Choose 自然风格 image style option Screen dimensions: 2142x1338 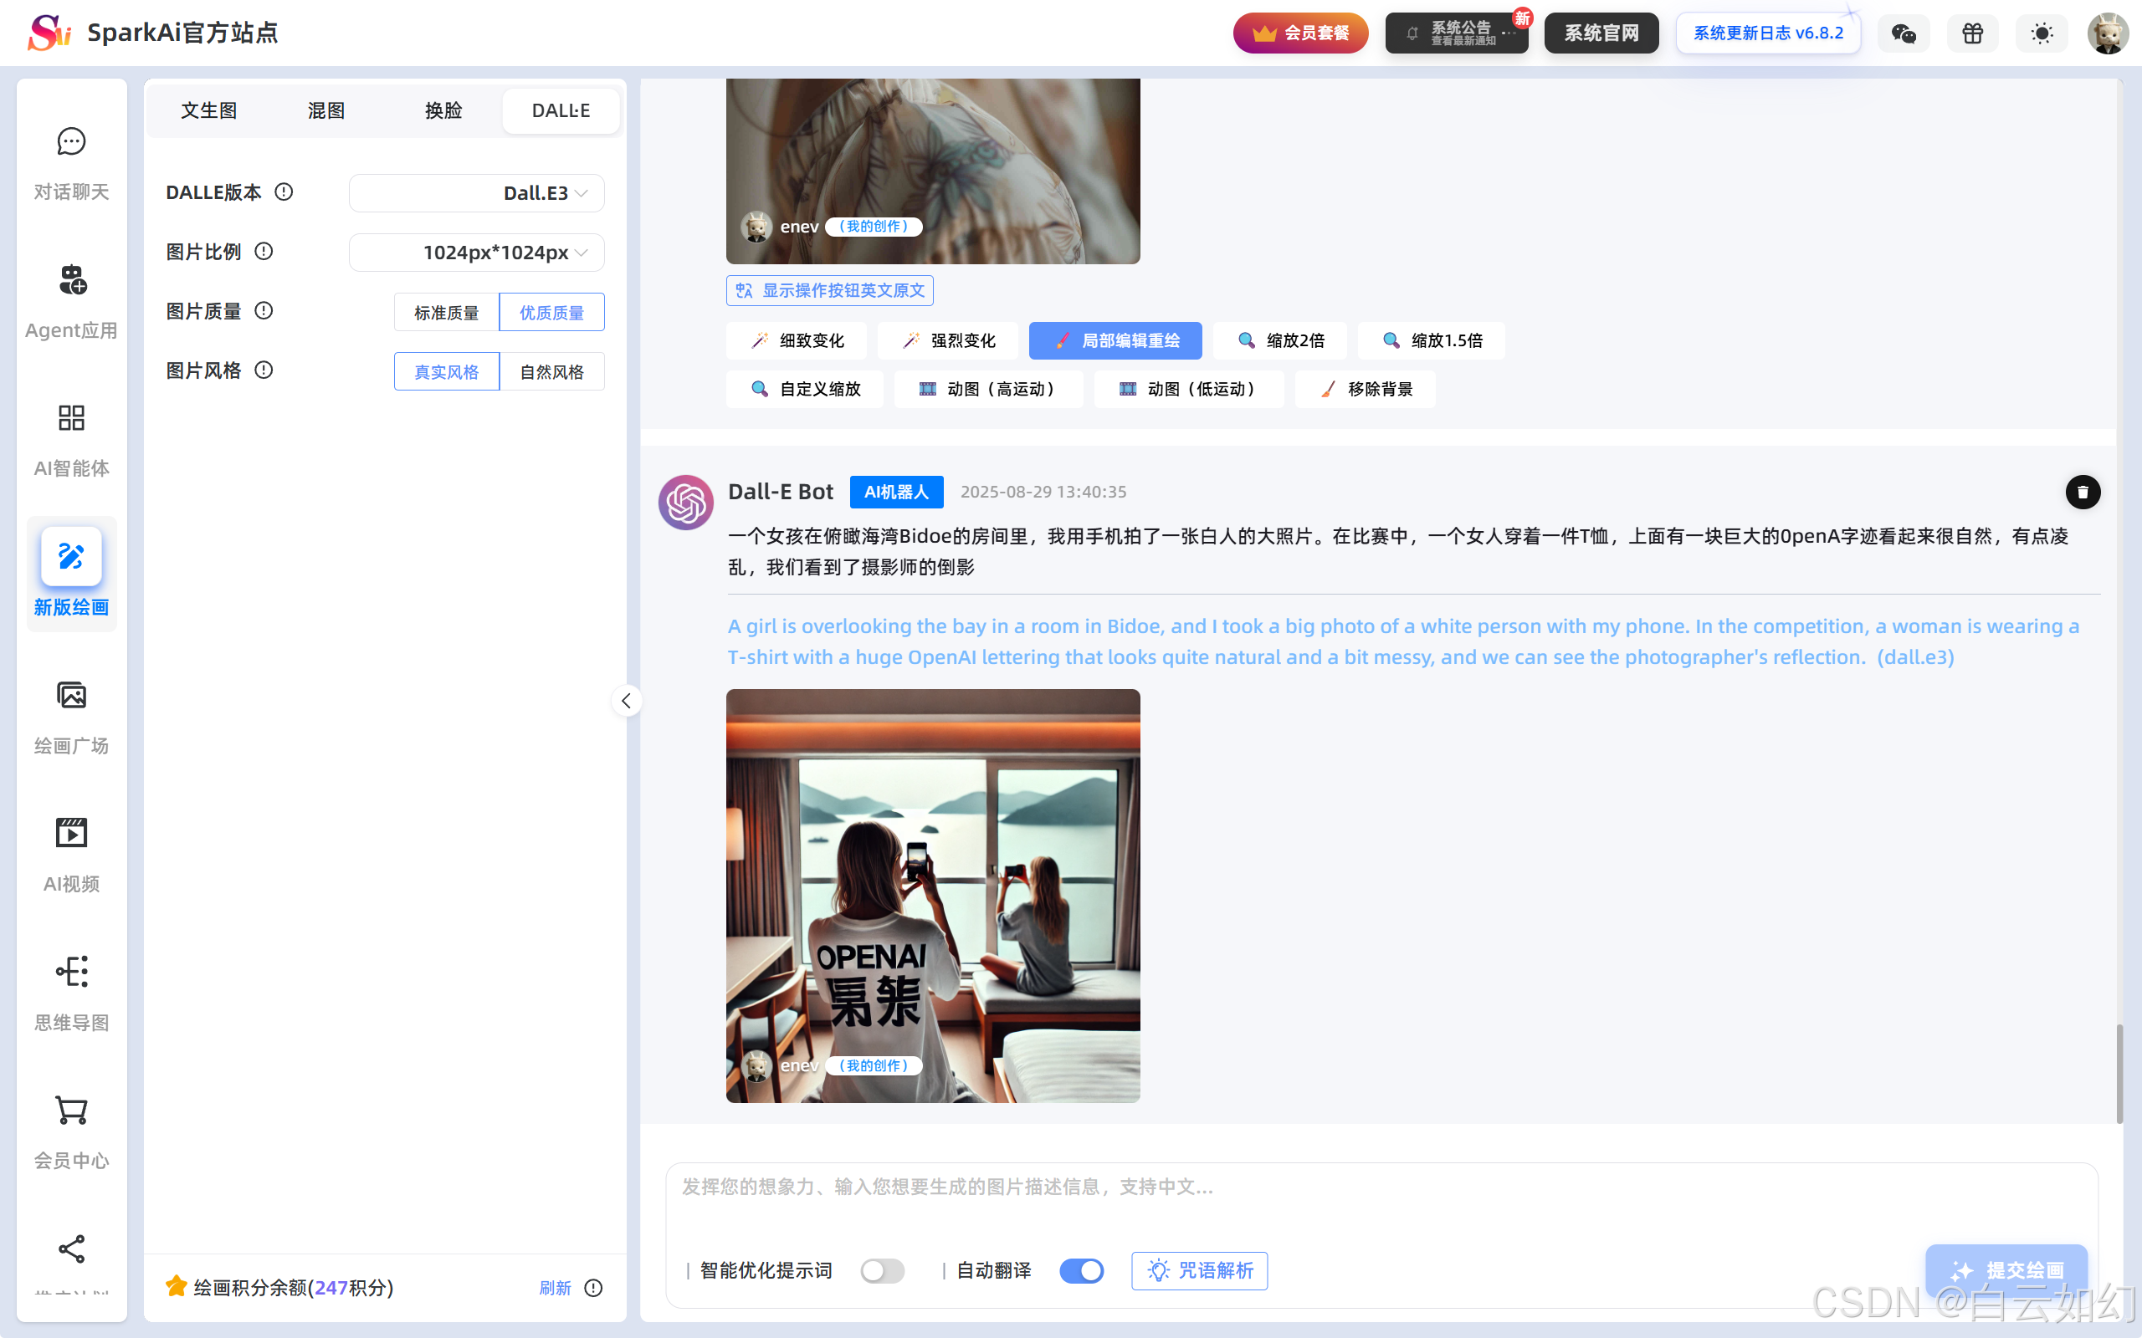551,371
